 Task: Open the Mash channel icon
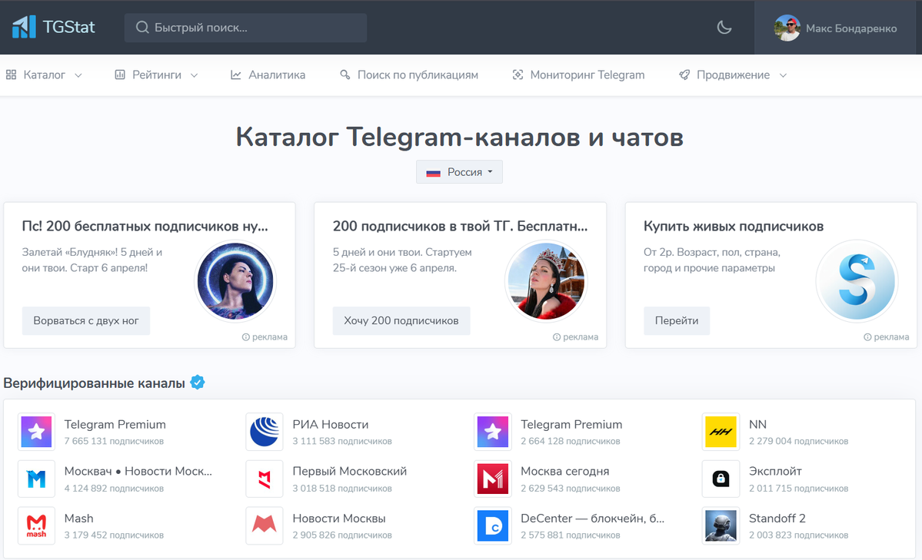(x=36, y=525)
